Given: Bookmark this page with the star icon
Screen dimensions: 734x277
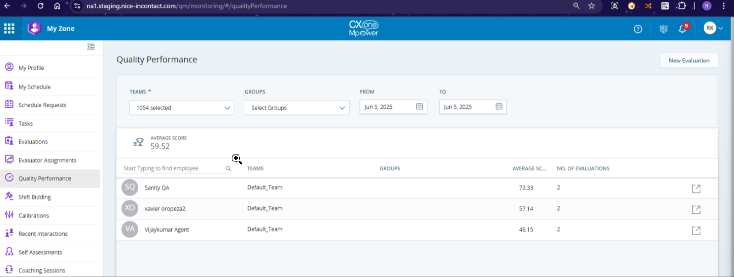Looking at the screenshot, I should [x=592, y=6].
